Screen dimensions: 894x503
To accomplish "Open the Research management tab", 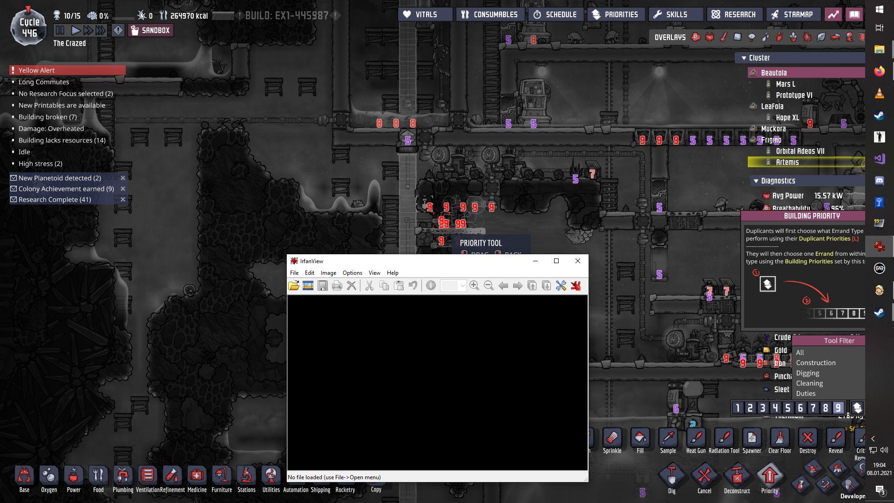I will pos(734,14).
